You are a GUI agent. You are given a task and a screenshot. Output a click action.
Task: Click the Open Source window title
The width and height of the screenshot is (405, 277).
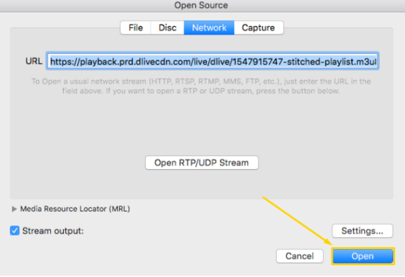201,5
